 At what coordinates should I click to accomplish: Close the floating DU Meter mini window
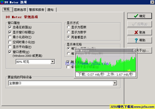134,50
